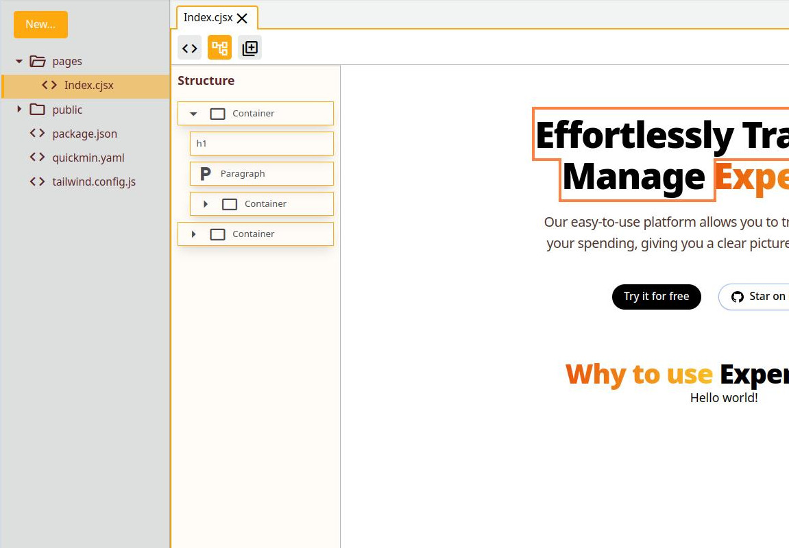Collapse the first Container node
The image size is (789, 548).
(193, 114)
